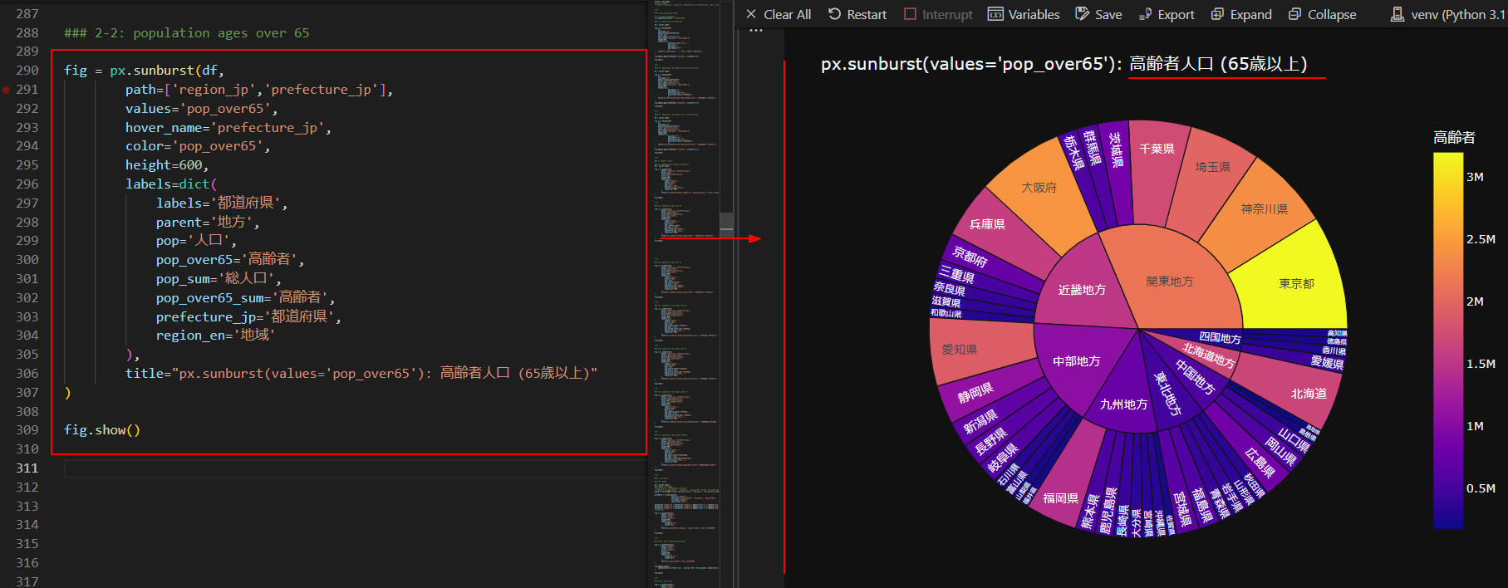Click line number 309 in gutter
Image resolution: width=1508 pixels, height=588 pixels.
[27, 430]
